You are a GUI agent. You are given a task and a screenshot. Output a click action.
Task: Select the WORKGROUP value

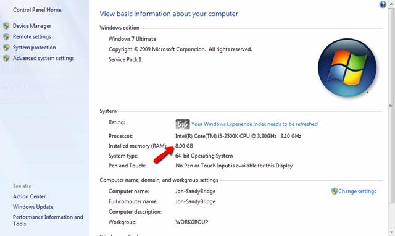[x=192, y=222]
